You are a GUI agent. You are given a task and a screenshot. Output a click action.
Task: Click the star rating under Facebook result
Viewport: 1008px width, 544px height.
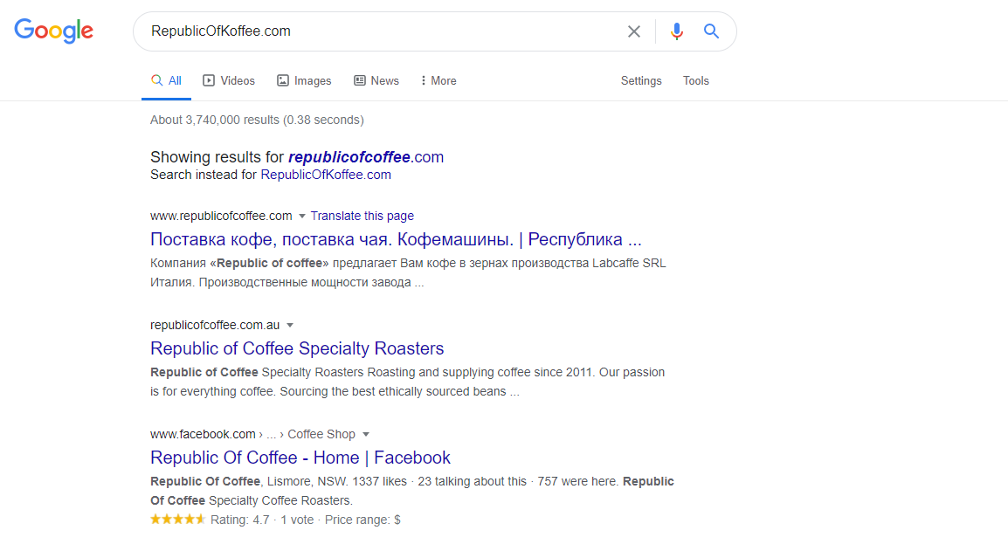click(177, 520)
